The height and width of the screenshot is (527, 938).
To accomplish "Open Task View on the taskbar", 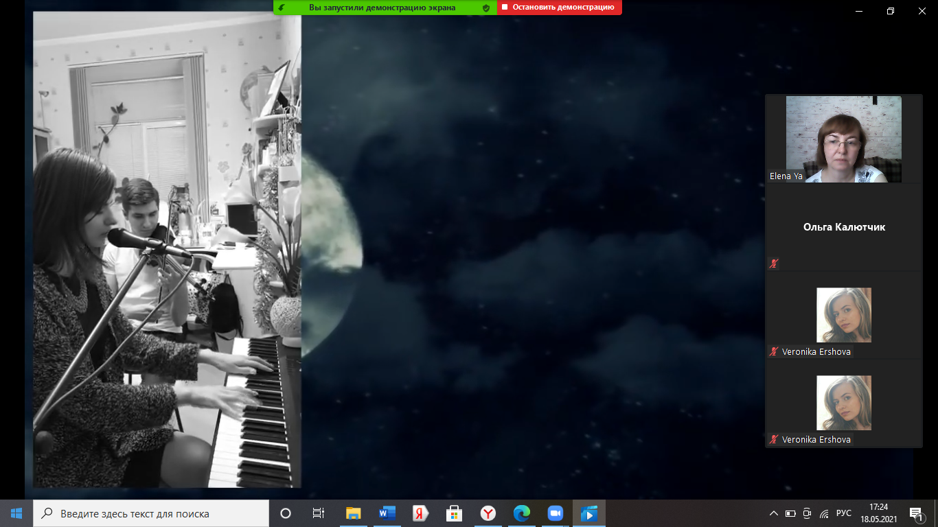I will click(319, 513).
